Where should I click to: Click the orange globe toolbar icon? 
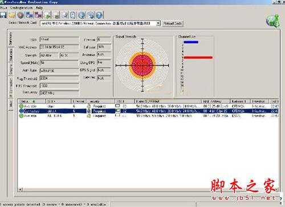[21, 15]
